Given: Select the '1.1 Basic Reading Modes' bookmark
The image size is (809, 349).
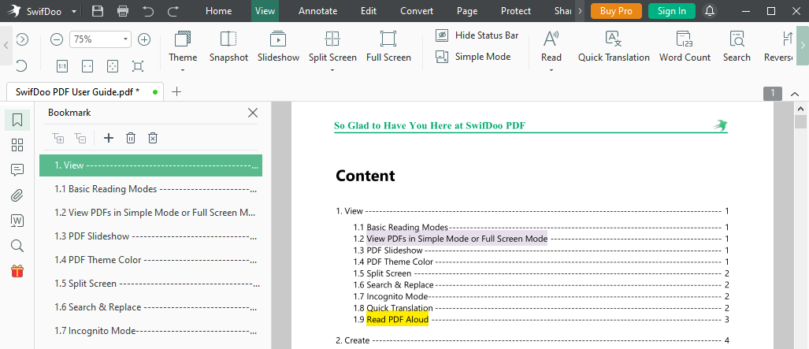Looking at the screenshot, I should tap(150, 189).
